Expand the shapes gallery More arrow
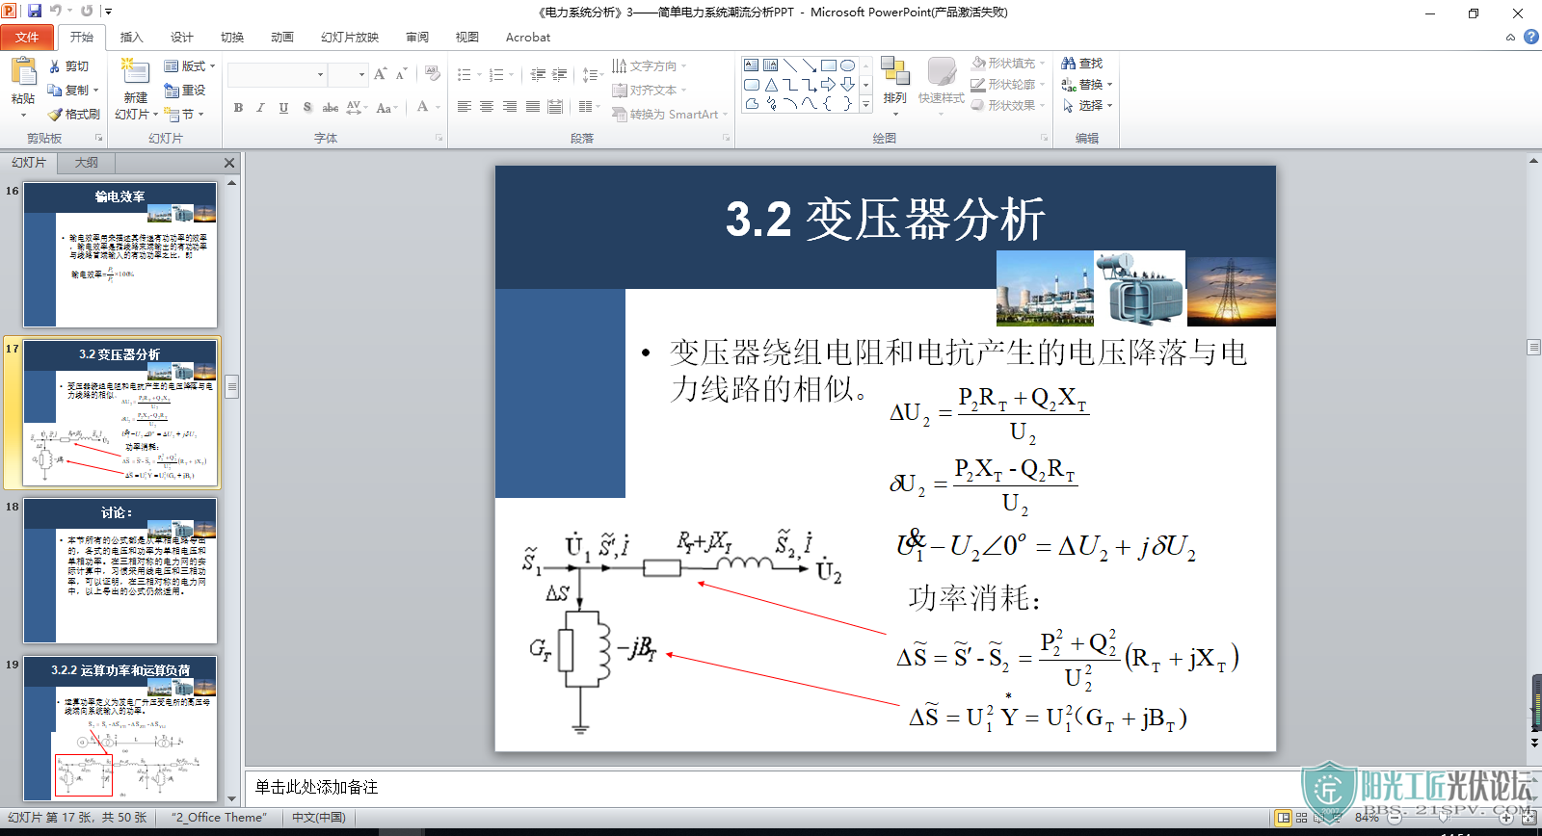 [865, 104]
